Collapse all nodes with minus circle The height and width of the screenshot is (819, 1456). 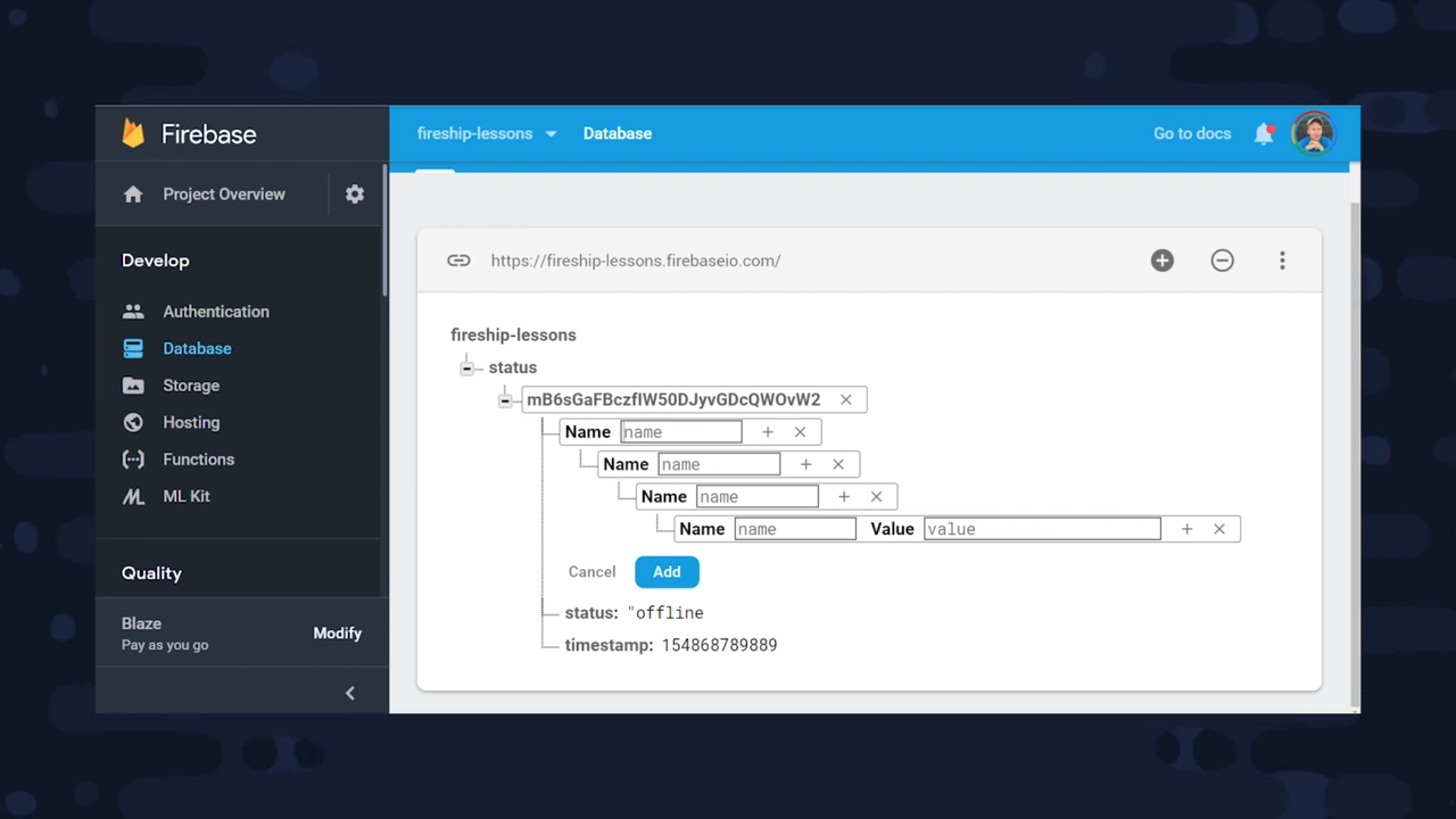point(1222,261)
